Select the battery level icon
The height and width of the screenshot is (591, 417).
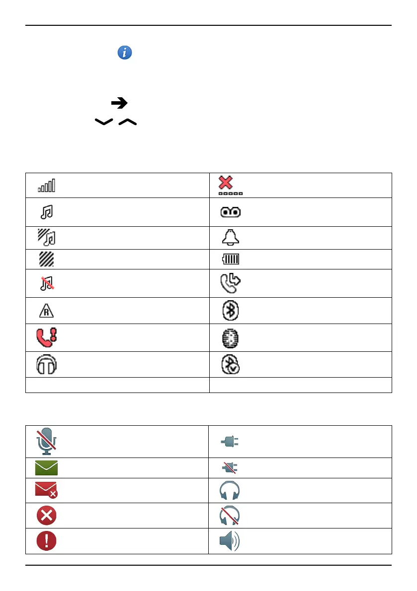231,259
